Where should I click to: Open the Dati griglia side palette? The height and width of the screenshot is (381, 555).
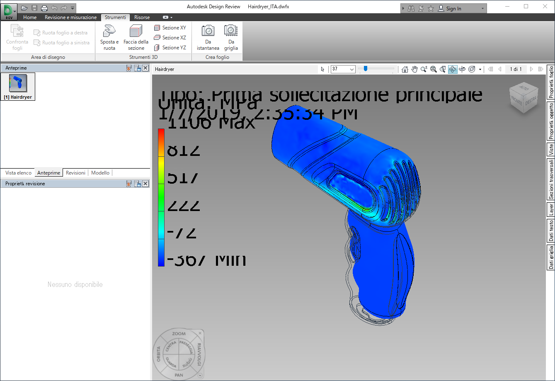tap(551, 257)
